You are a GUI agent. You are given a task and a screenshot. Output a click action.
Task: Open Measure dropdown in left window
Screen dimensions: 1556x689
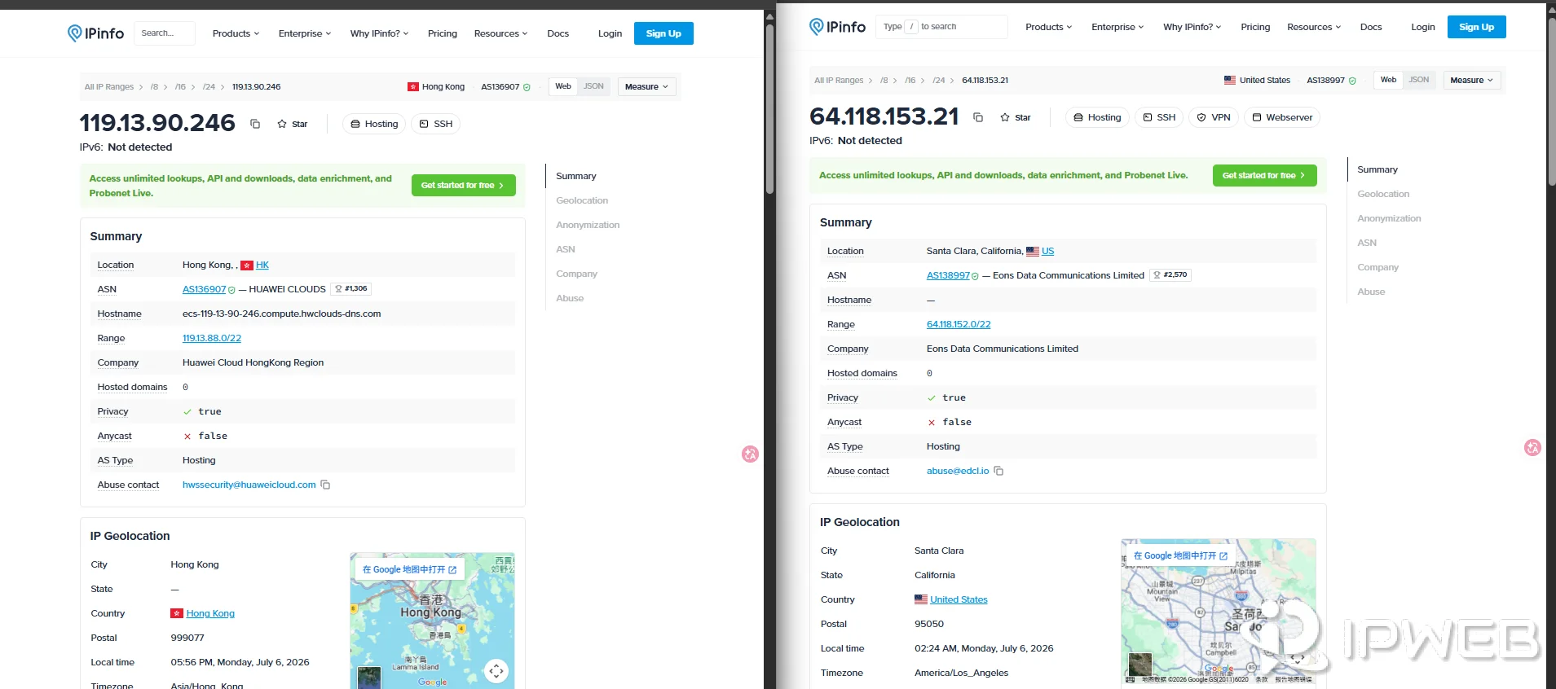[647, 86]
